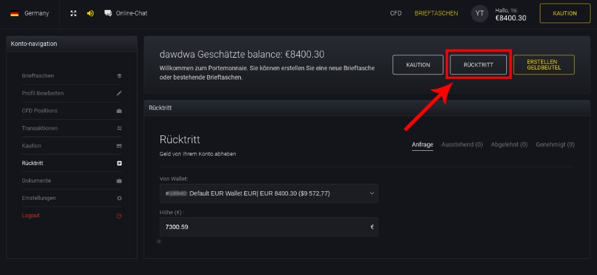Toggle the fullscreen icon in top bar

tap(73, 13)
